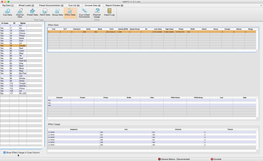Toggle Show Effect Usage in Cues Column

click(4, 152)
